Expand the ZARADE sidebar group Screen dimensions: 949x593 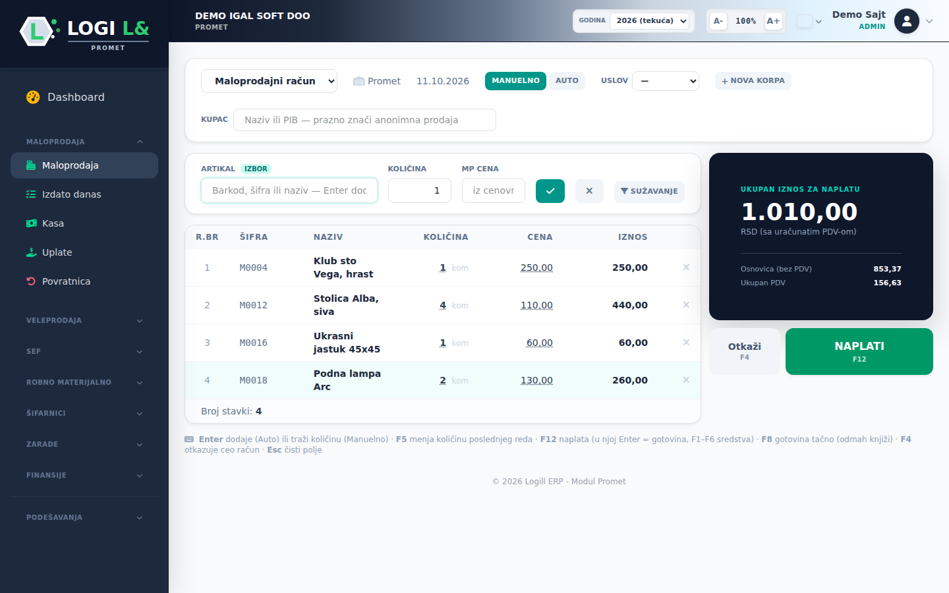click(x=84, y=444)
